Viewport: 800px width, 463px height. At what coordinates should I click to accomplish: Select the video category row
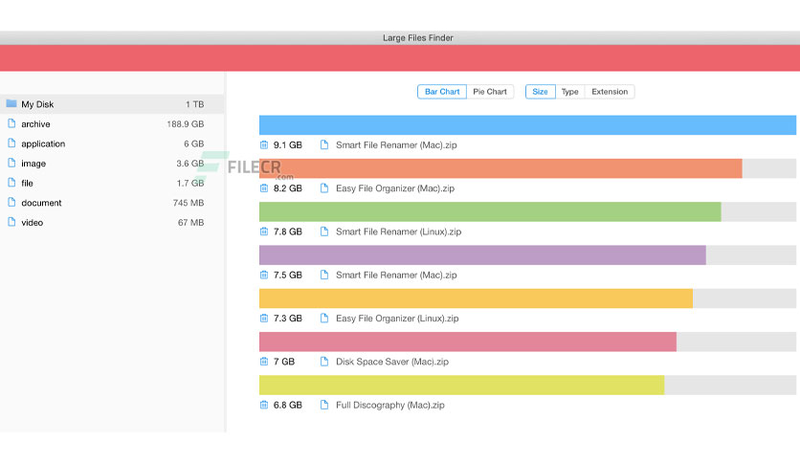click(112, 222)
